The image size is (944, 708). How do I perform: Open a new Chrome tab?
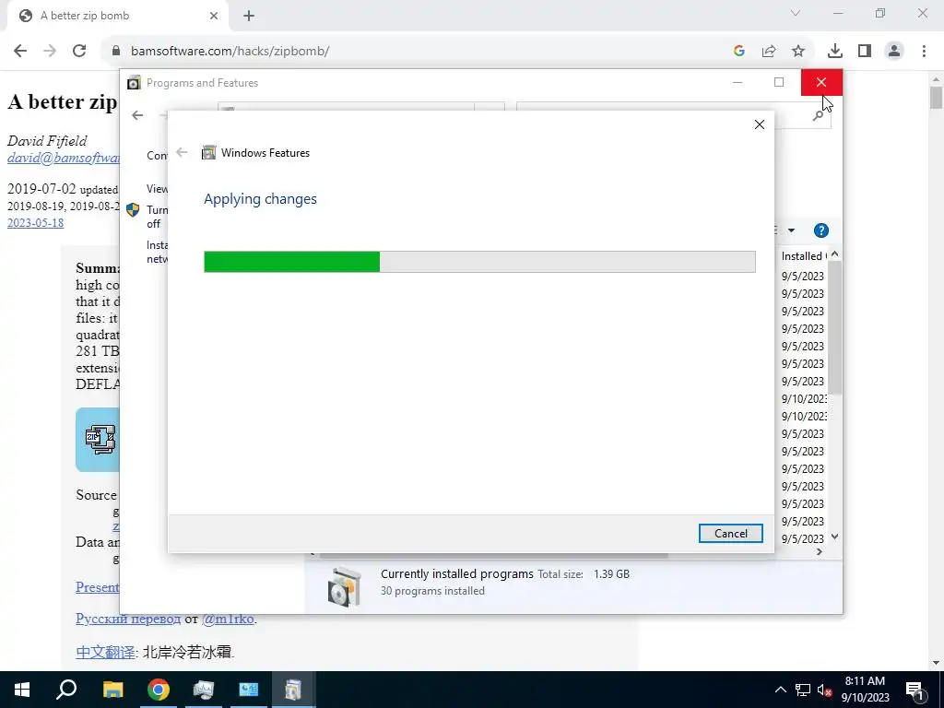249,16
